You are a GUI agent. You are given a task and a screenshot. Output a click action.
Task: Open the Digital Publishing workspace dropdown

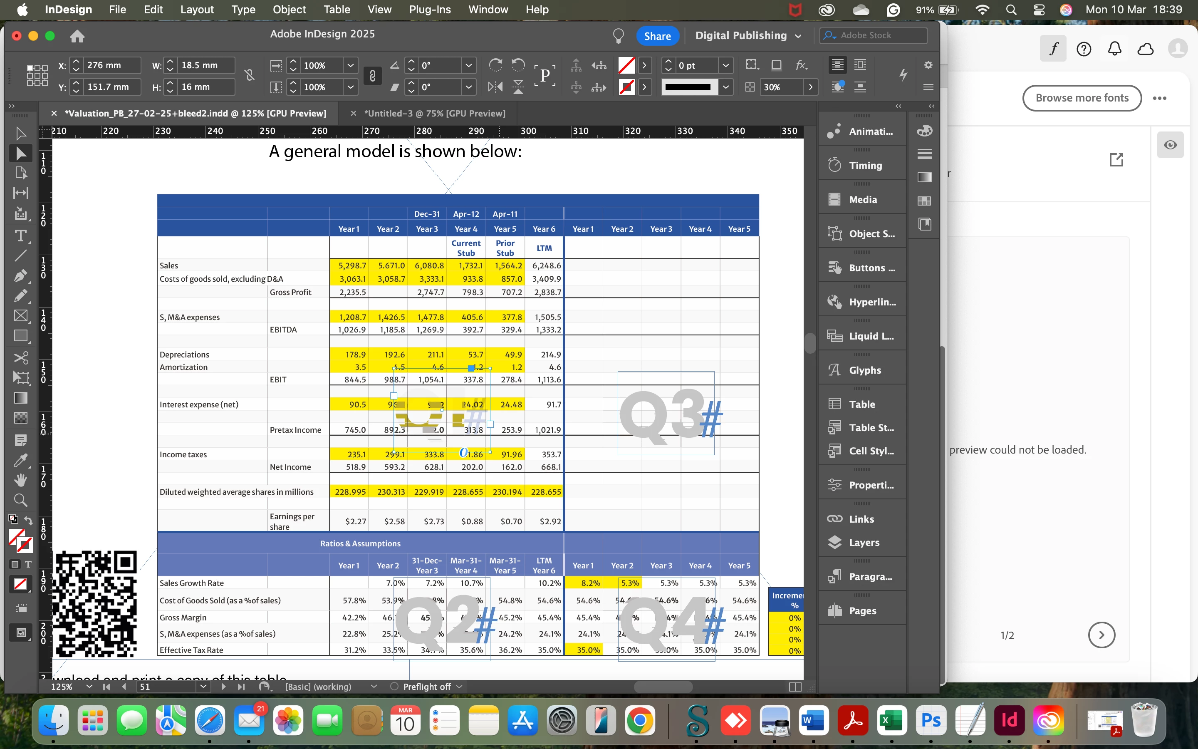748,36
